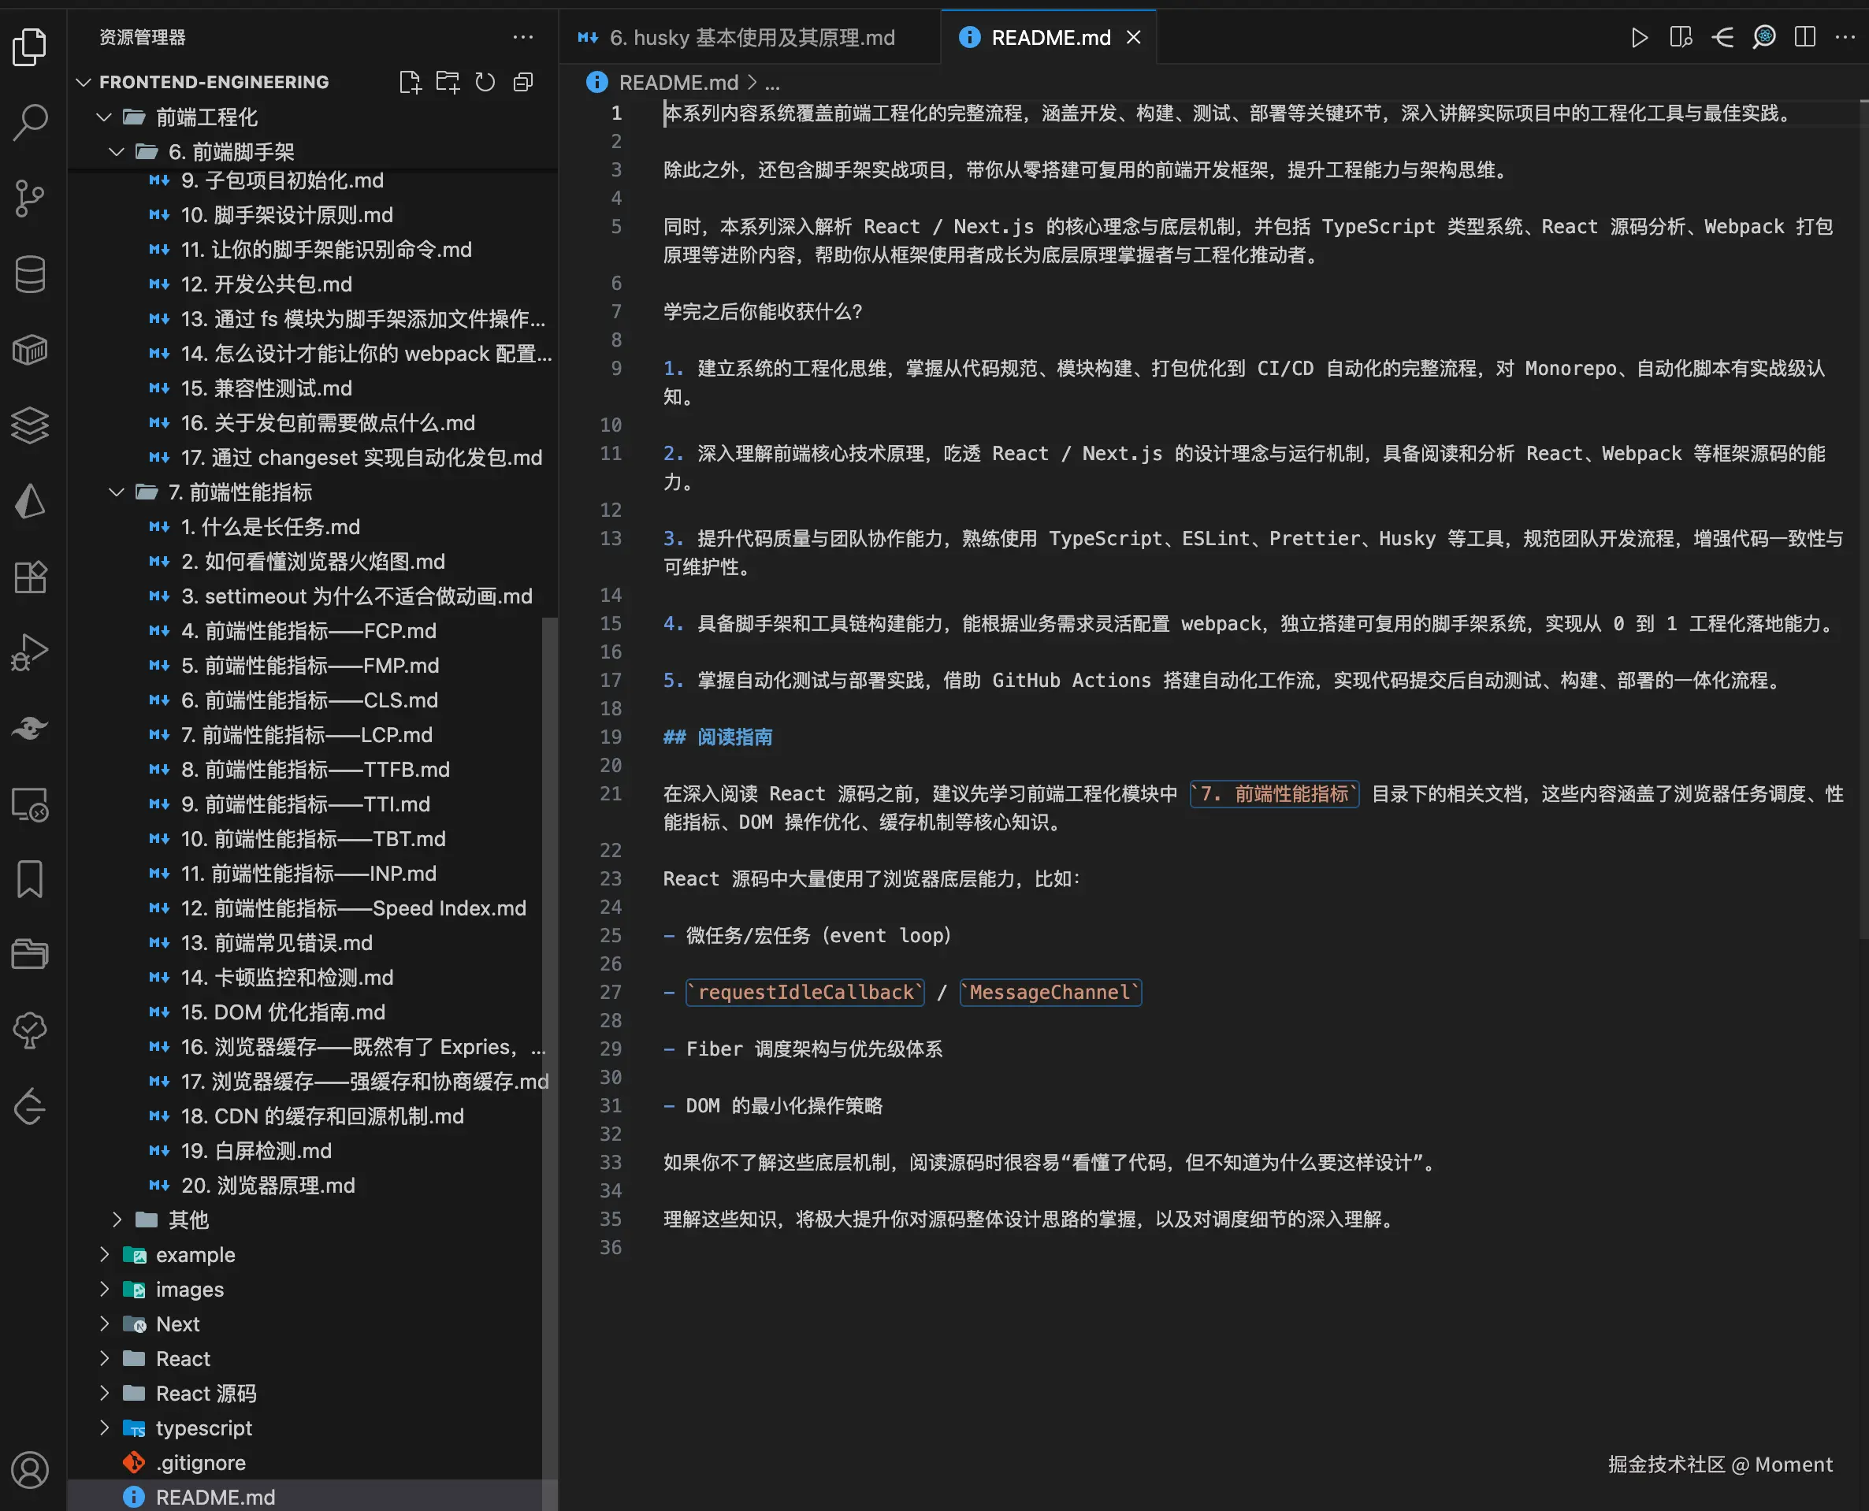
Task: Open preview to the side icon
Action: click(1680, 38)
